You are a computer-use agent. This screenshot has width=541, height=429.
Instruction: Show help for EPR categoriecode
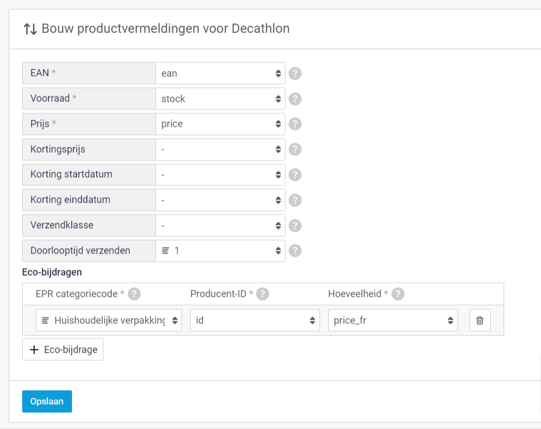coord(134,294)
